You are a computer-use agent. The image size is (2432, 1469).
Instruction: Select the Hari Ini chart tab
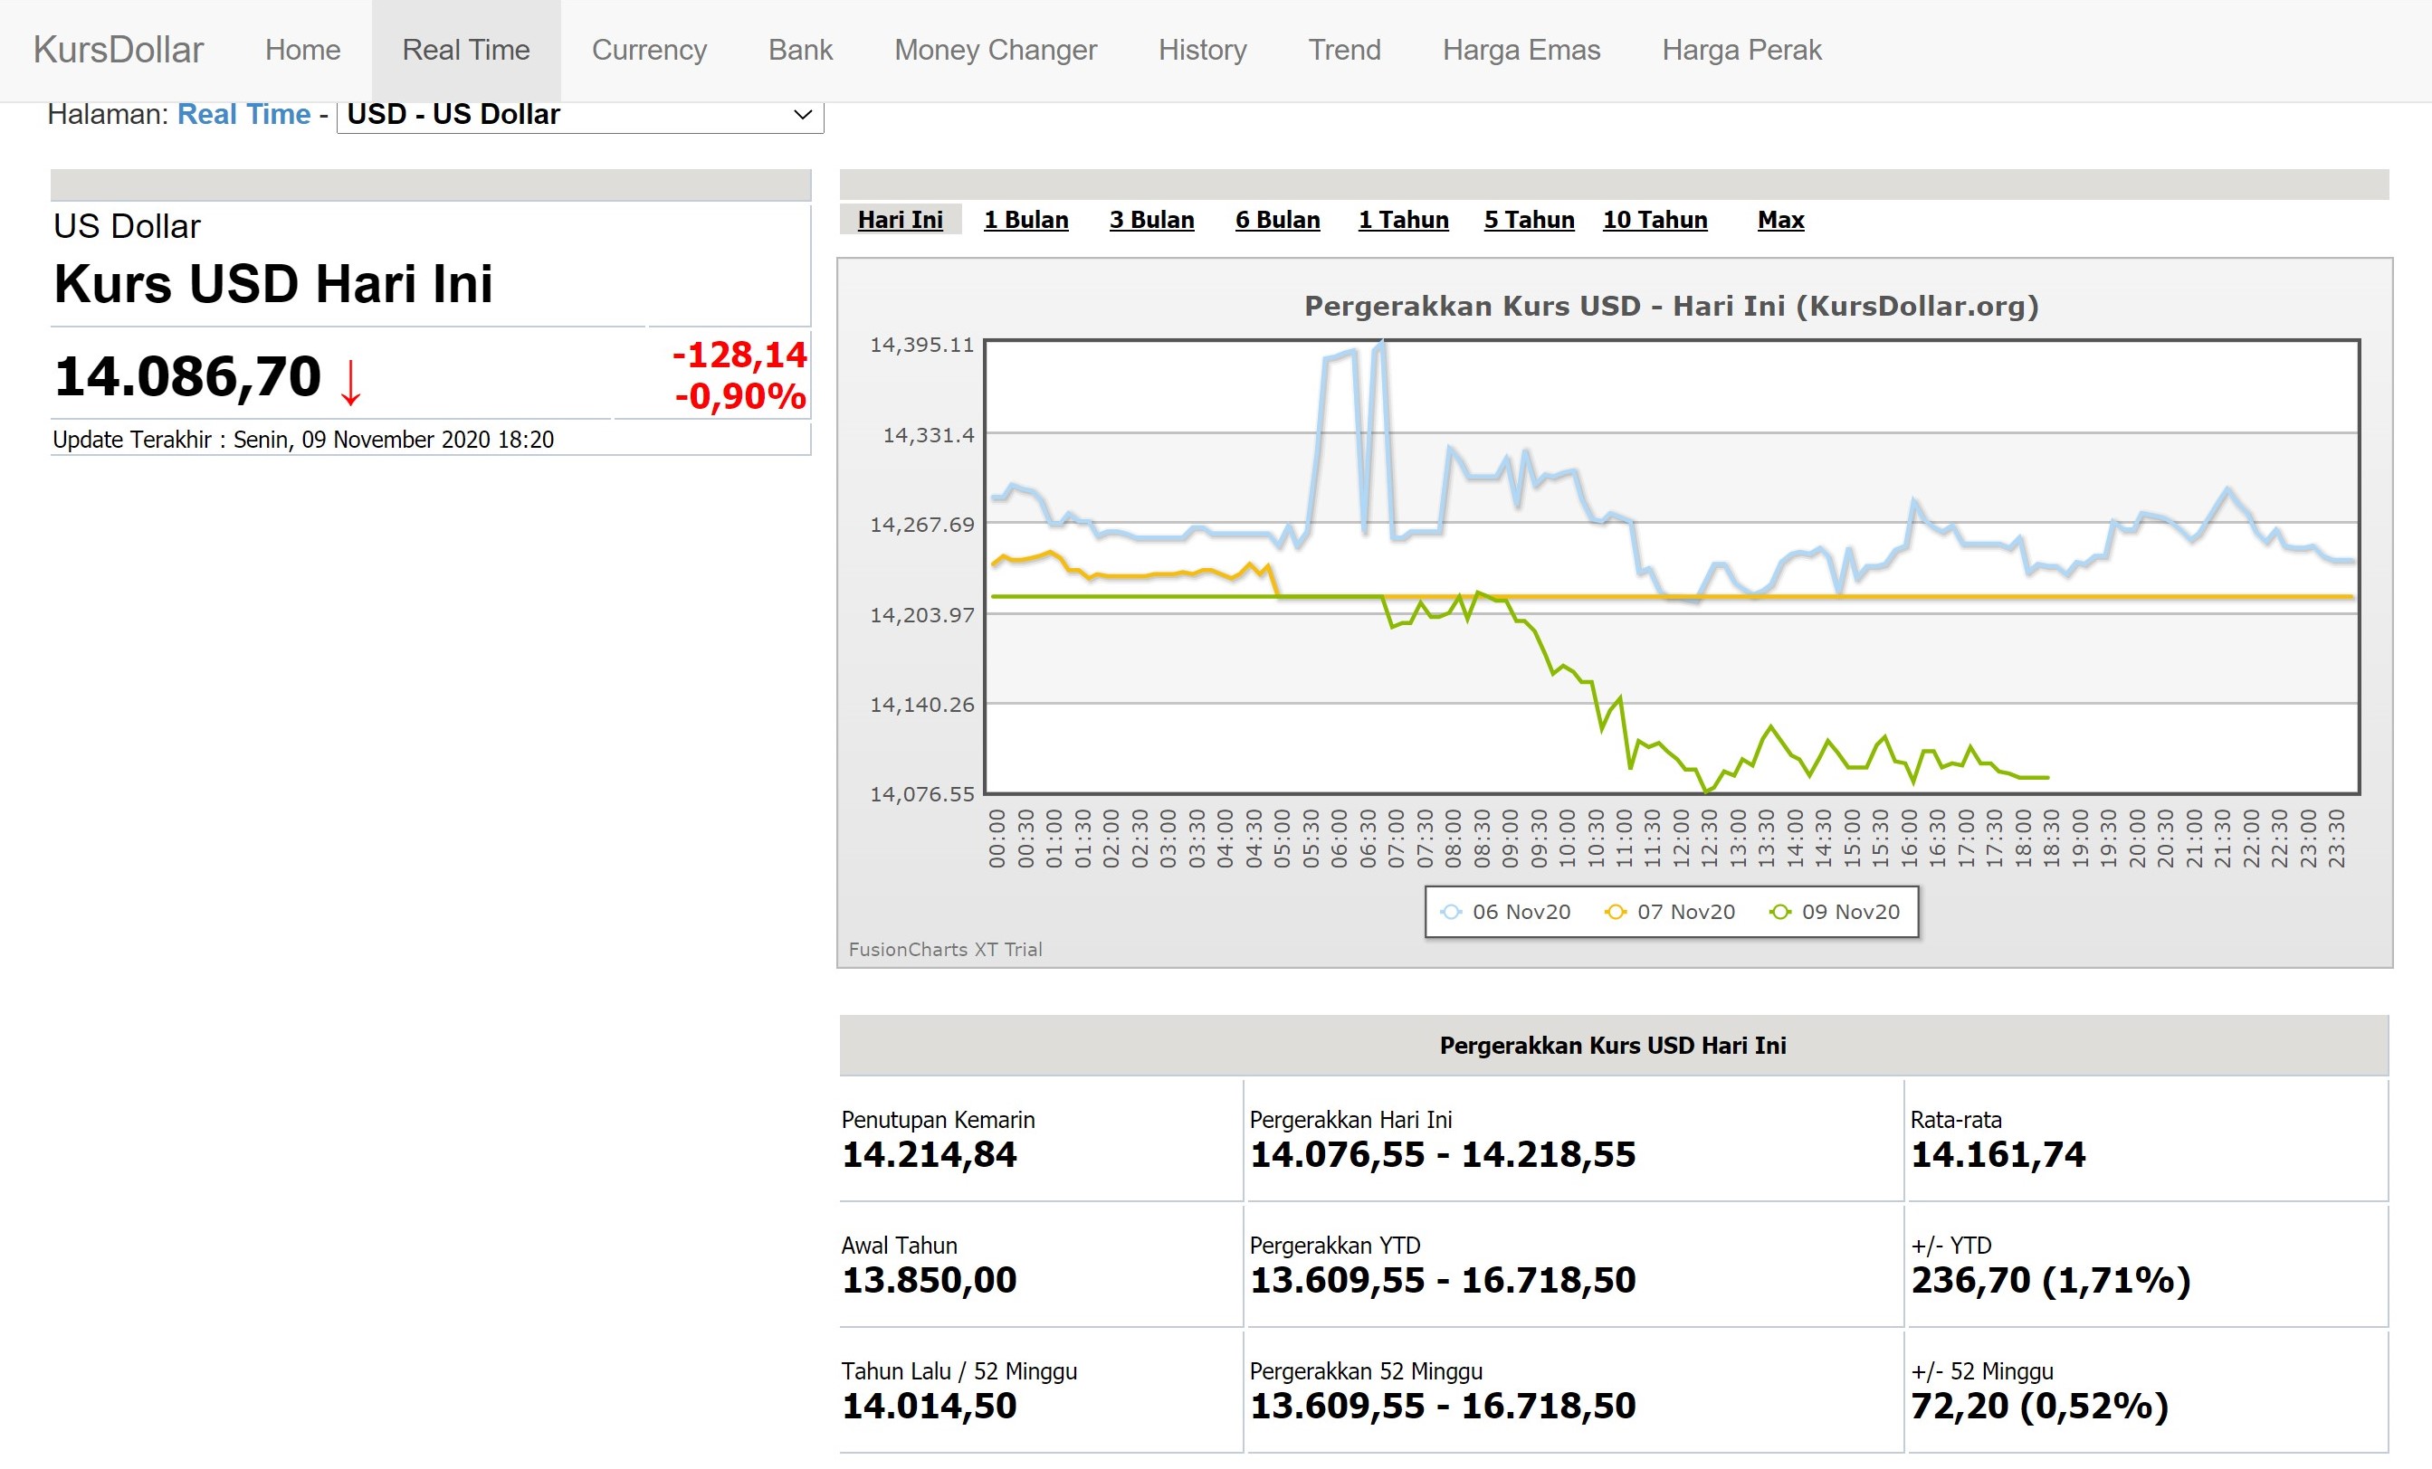(901, 220)
